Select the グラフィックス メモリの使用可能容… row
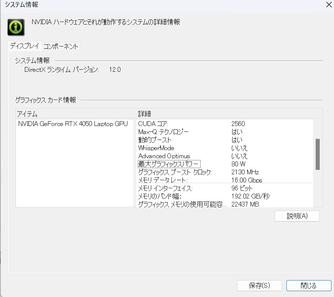This screenshot has width=334, height=297. [224, 204]
